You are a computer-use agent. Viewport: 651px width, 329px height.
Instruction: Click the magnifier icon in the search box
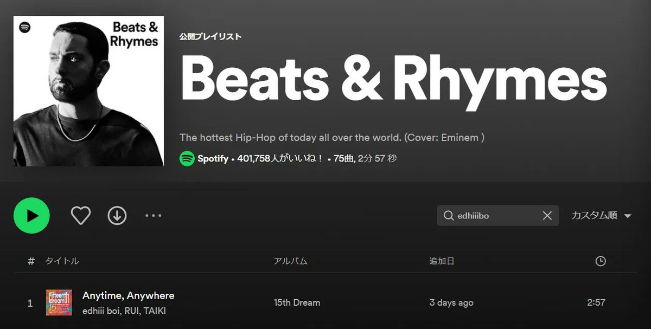coord(448,216)
